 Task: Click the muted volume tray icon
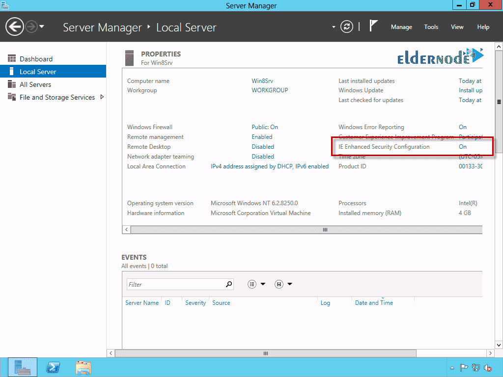(x=488, y=368)
